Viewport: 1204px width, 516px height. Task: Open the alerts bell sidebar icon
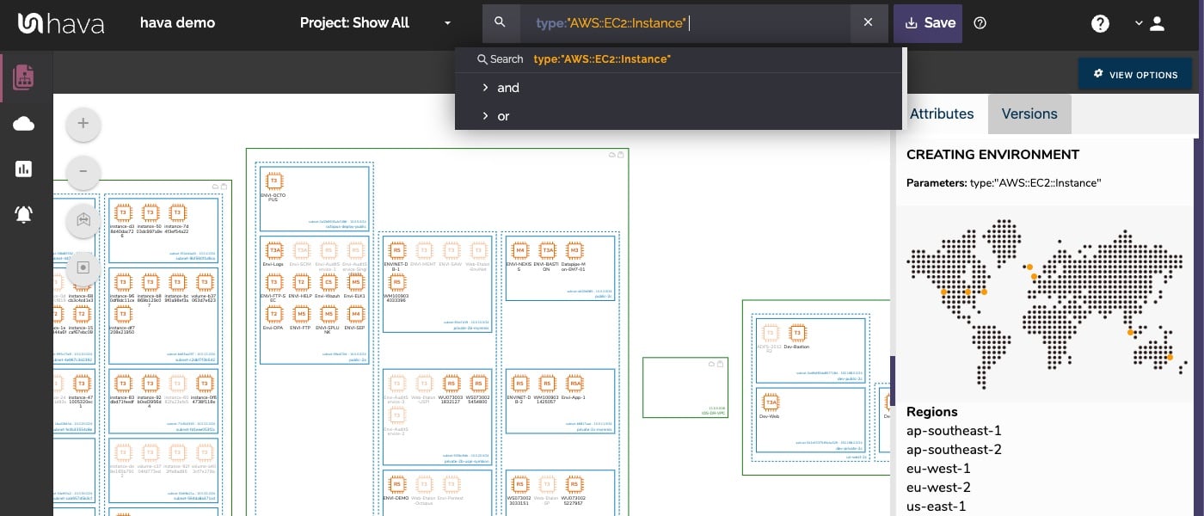pos(24,214)
